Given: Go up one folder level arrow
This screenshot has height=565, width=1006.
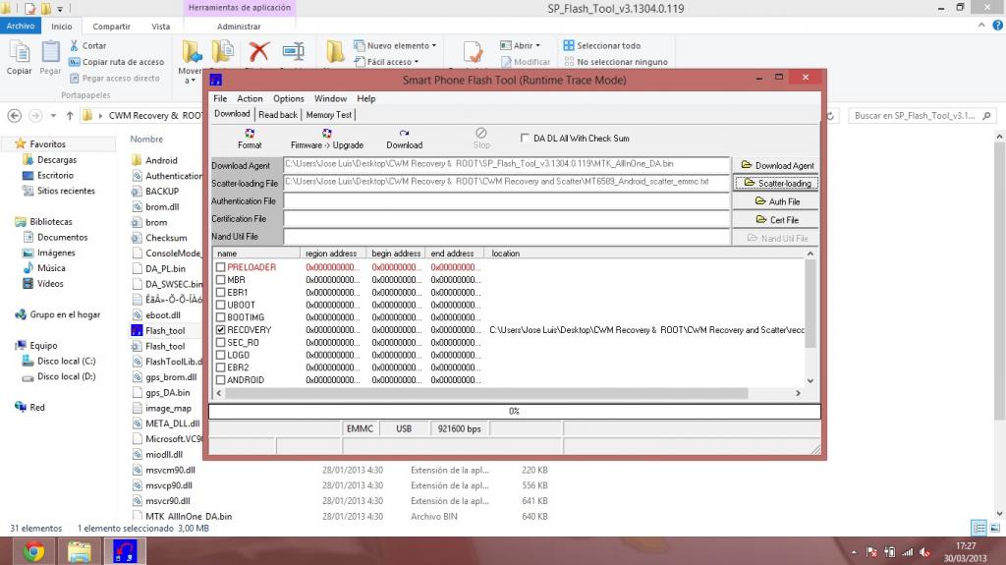Looking at the screenshot, I should tap(70, 116).
